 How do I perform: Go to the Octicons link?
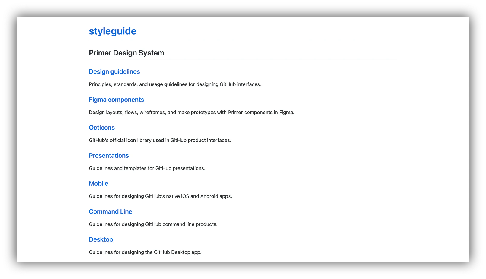pyautogui.click(x=102, y=128)
